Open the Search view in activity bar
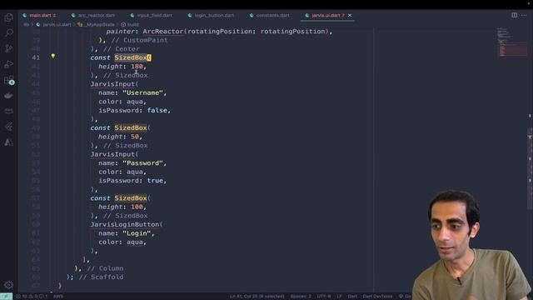 point(9,32)
